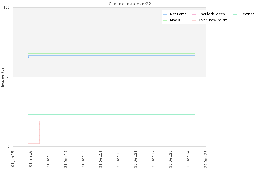Click the pink TheBlackSheep data line
This screenshot has width=261, height=195.
pyautogui.click(x=112, y=119)
